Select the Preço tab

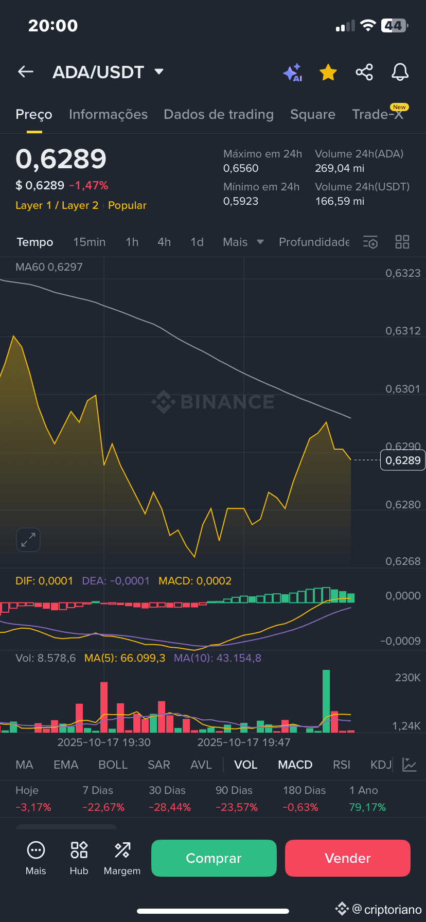tap(34, 114)
